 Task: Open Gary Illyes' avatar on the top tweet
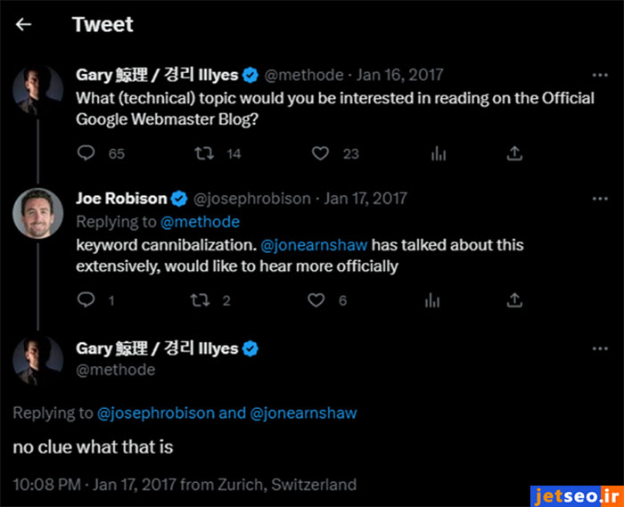click(x=37, y=92)
